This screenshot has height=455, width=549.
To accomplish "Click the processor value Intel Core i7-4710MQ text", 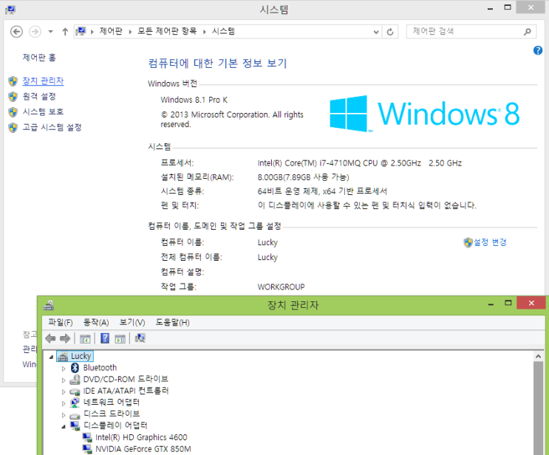I will click(x=360, y=163).
